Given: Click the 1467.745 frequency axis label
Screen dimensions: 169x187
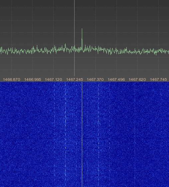Looking at the screenshot, I should point(158,79).
